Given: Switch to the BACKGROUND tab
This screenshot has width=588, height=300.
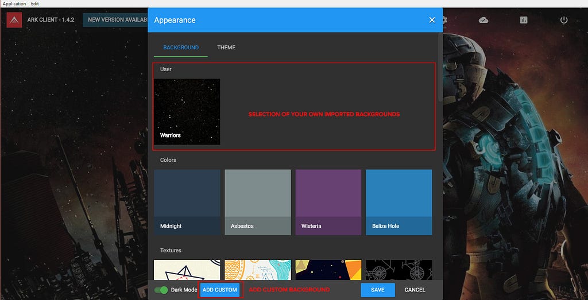Looking at the screenshot, I should [181, 48].
